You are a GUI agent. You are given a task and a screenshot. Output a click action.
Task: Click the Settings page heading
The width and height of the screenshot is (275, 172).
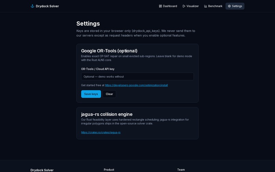click(88, 24)
